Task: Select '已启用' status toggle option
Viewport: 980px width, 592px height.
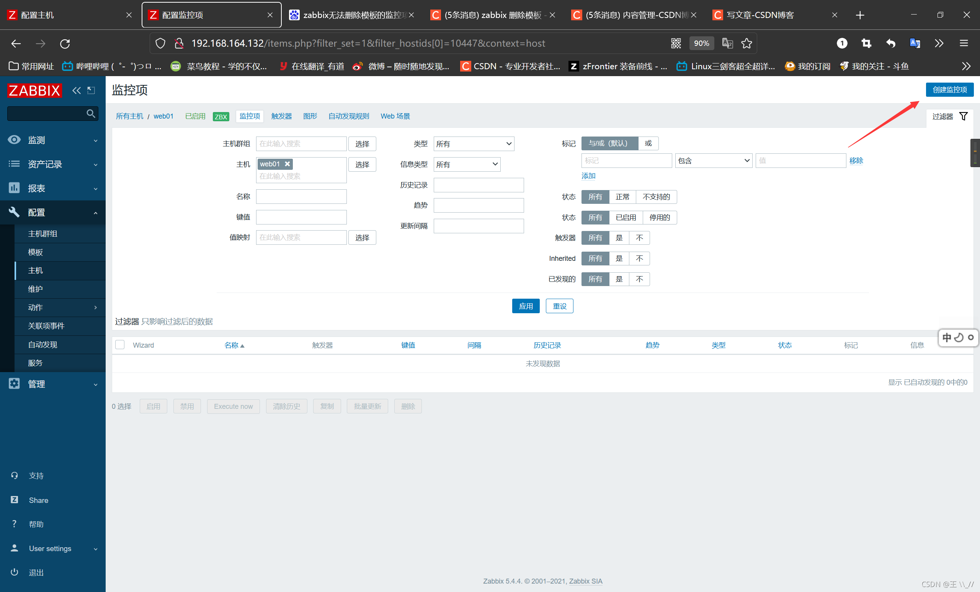Action: click(626, 218)
